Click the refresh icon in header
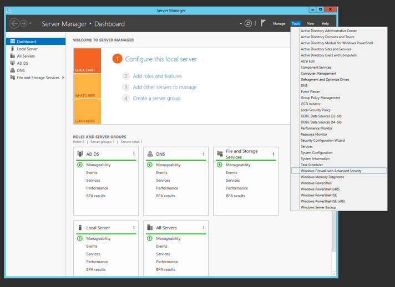The height and width of the screenshot is (287, 395). click(248, 24)
